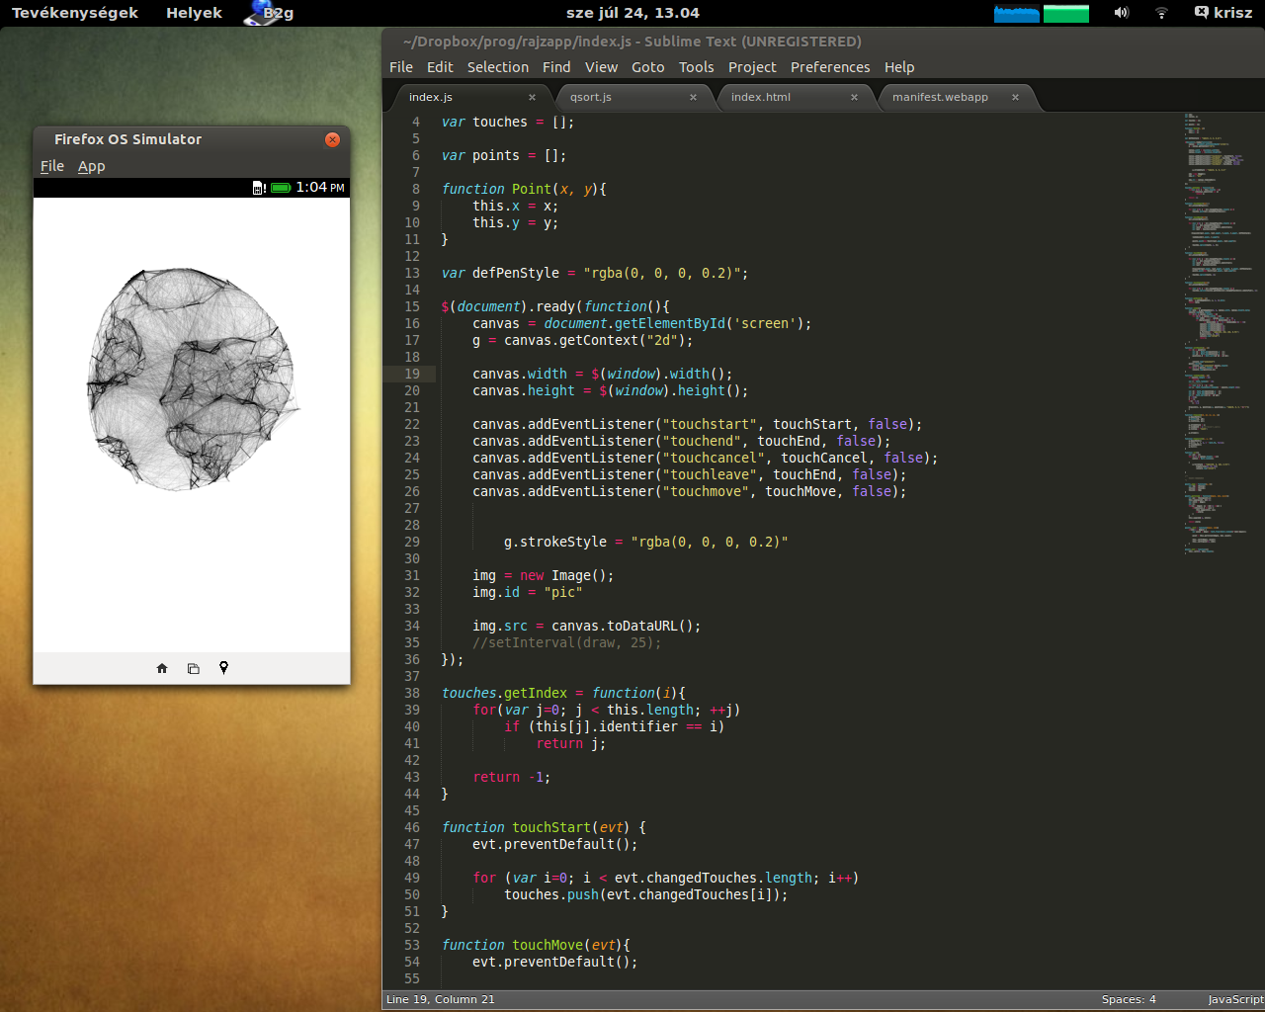Click the commented setInterval line

pos(567,642)
